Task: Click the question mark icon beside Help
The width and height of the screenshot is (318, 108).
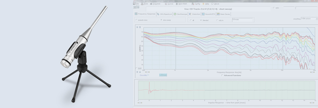Action: tap(203, 4)
